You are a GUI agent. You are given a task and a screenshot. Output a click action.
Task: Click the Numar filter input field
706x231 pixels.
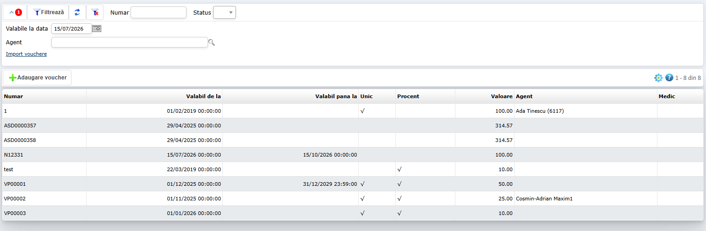[159, 12]
